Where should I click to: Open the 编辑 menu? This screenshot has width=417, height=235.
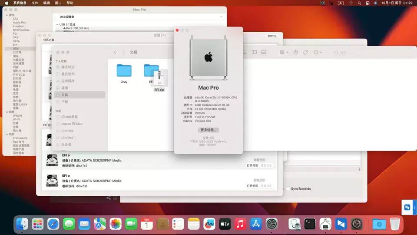[x=46, y=3]
